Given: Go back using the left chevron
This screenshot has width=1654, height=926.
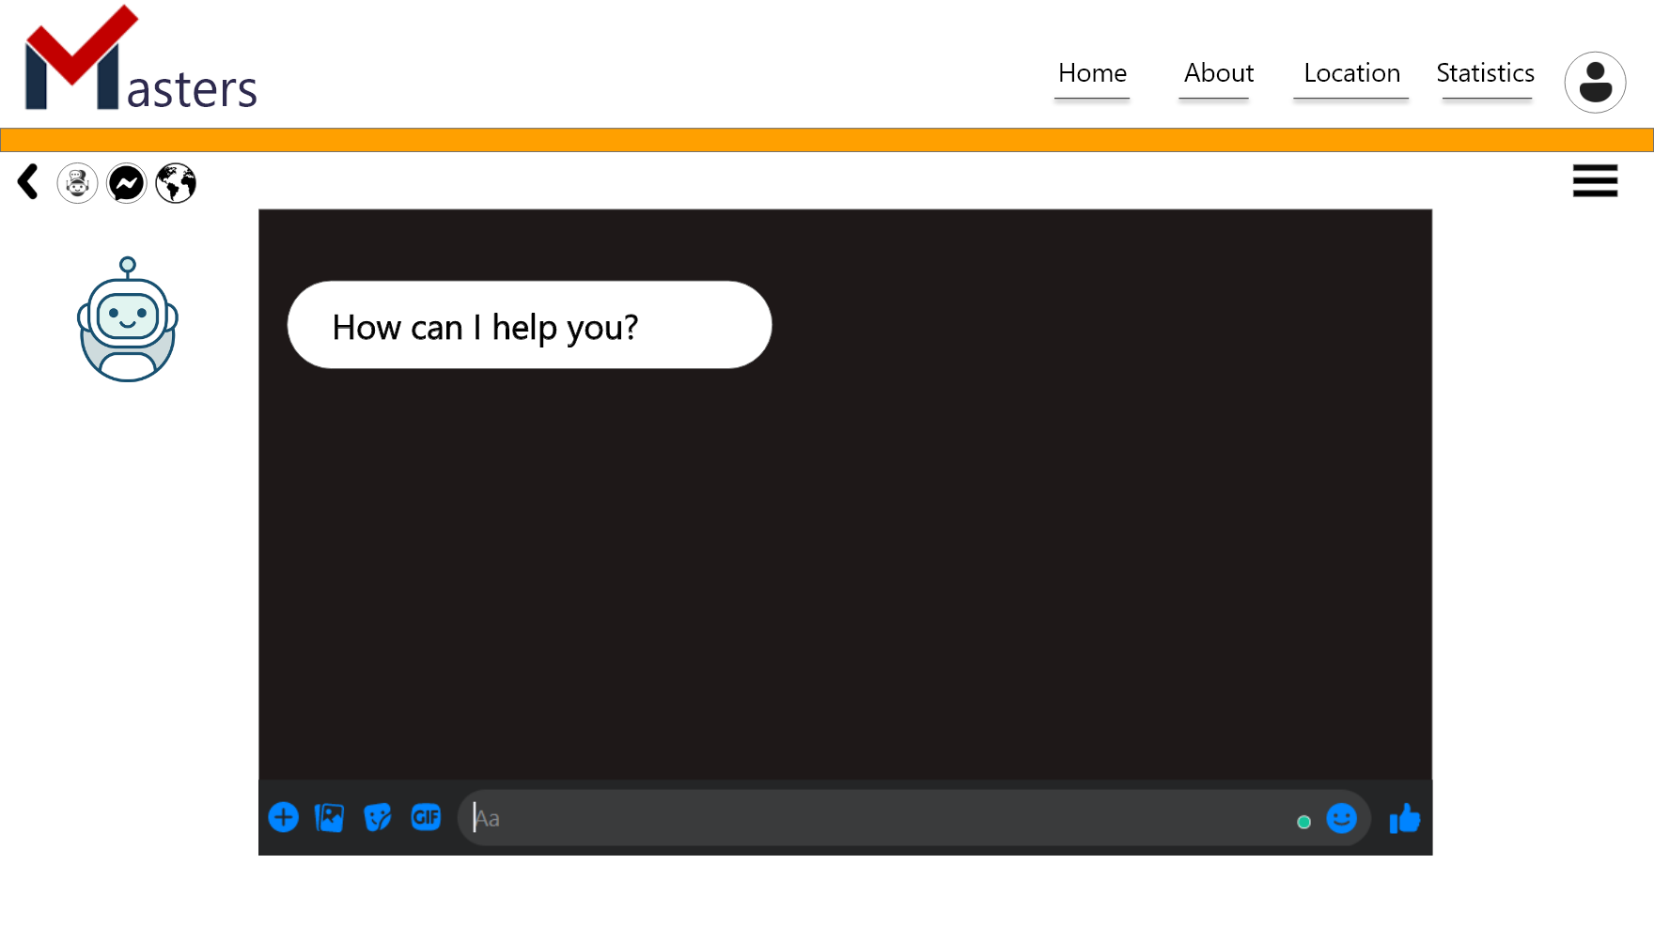Looking at the screenshot, I should (x=28, y=182).
